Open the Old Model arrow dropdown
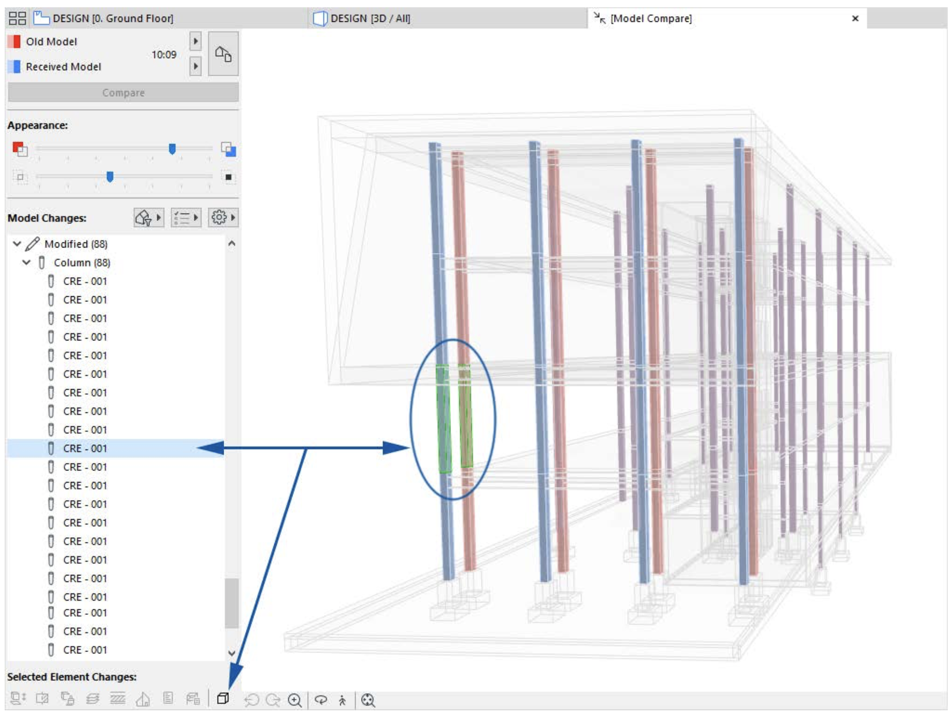The image size is (952, 715). coord(195,41)
